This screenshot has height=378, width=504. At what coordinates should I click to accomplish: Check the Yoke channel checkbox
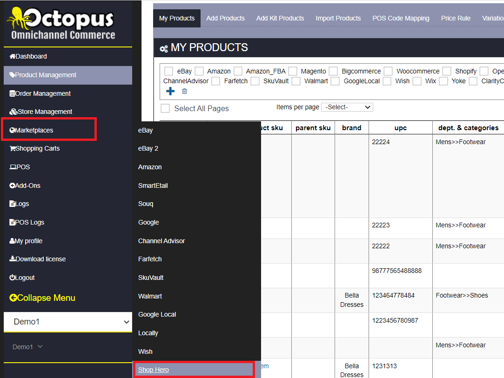[x=444, y=81]
